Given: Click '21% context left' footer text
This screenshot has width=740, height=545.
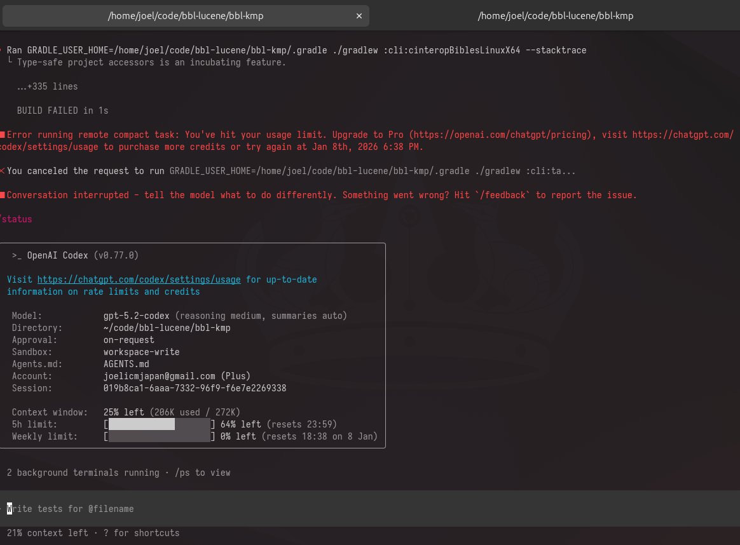Looking at the screenshot, I should point(47,533).
